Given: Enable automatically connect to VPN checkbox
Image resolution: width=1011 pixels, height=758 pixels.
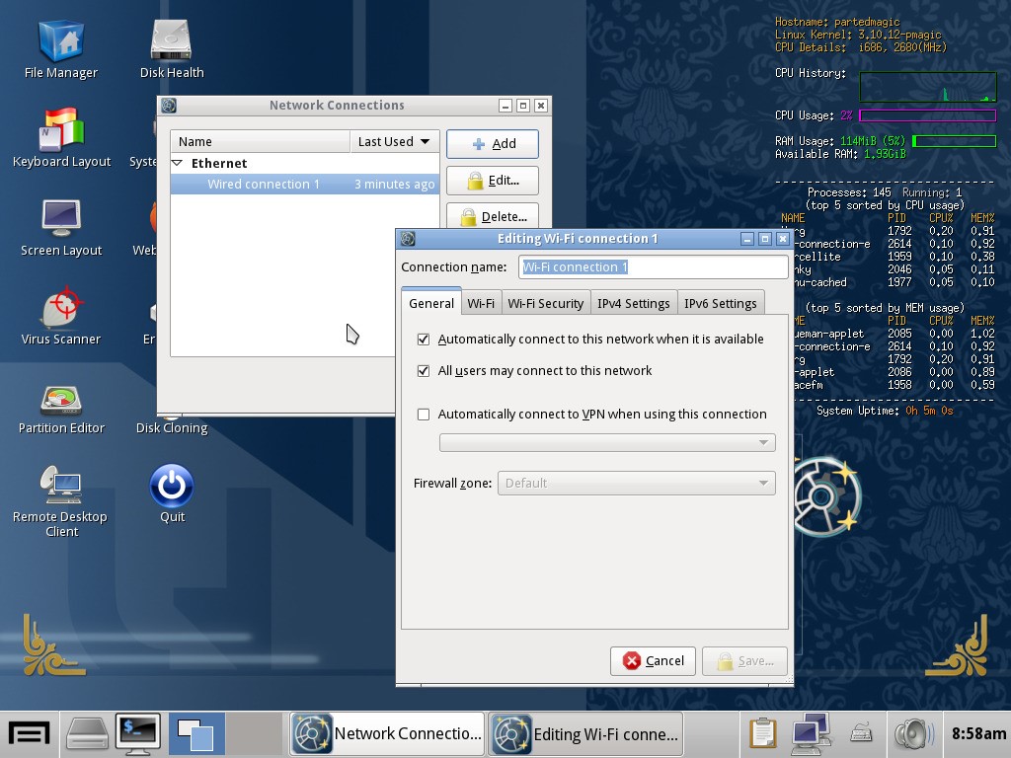Looking at the screenshot, I should [x=424, y=415].
